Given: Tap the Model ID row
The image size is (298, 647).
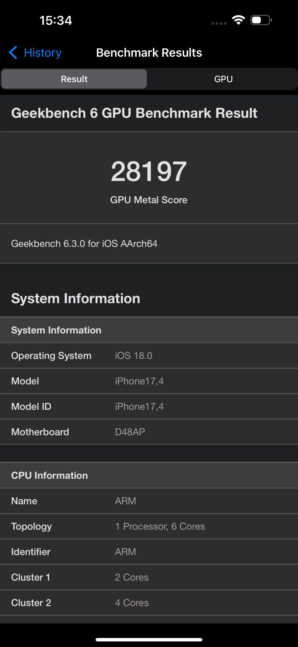Looking at the screenshot, I should point(149,407).
